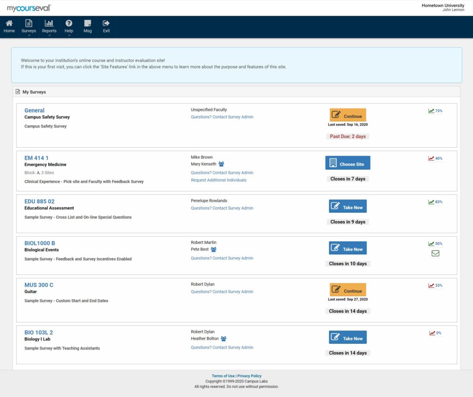The height and width of the screenshot is (397, 473).
Task: Click the envelope icon for BIOL1000 B
Action: click(435, 253)
